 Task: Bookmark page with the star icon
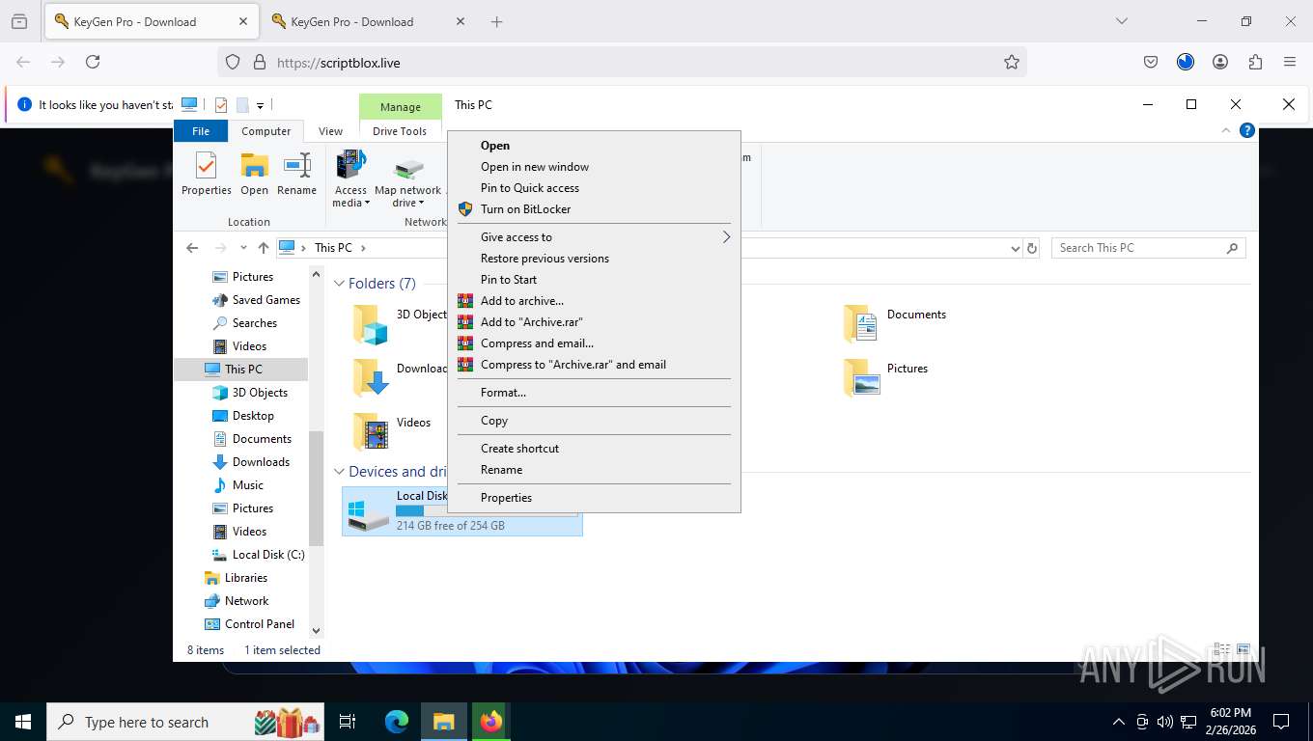click(1012, 62)
